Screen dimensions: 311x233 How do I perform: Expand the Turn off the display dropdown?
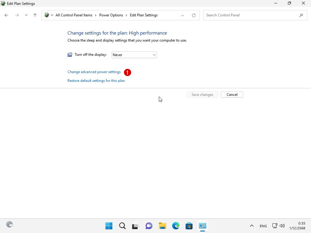[x=134, y=55]
